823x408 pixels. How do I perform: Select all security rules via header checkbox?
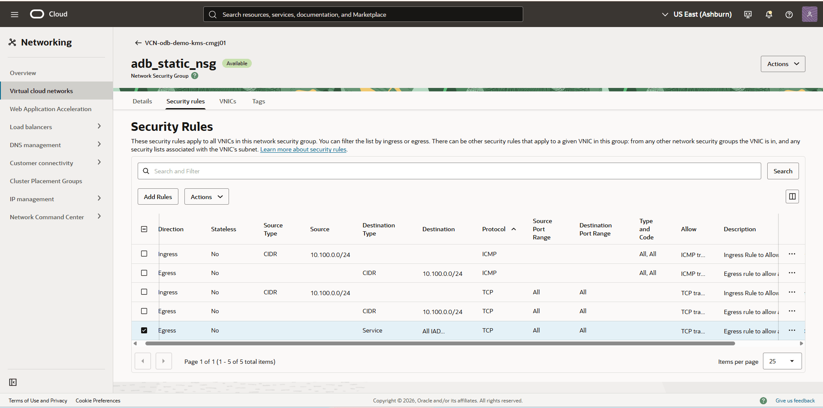144,229
